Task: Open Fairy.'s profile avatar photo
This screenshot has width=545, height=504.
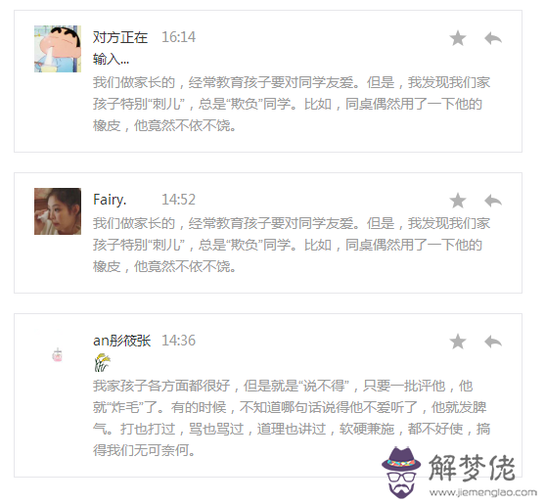Action: tap(58, 211)
